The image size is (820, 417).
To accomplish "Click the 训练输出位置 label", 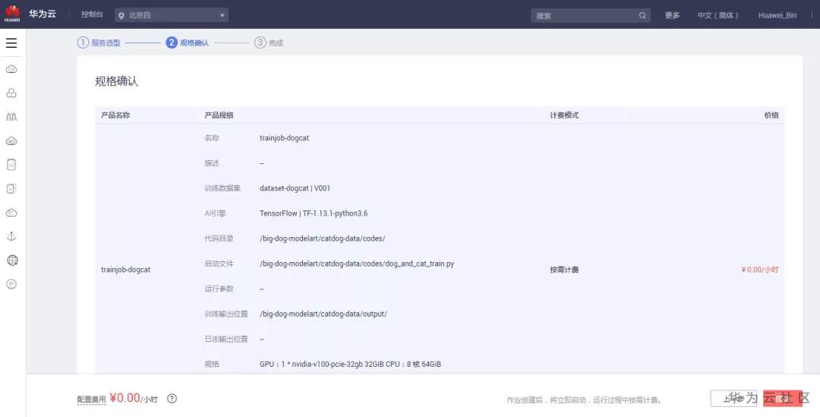I will [226, 314].
